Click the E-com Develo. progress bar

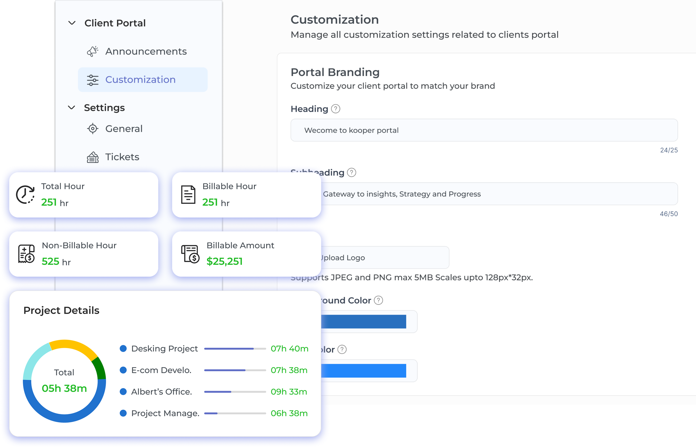235,370
